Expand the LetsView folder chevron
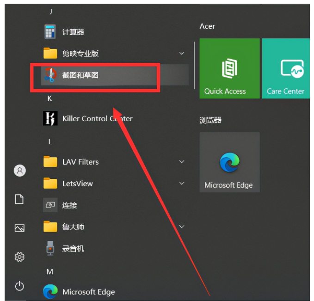The image size is (314, 301). [x=182, y=184]
